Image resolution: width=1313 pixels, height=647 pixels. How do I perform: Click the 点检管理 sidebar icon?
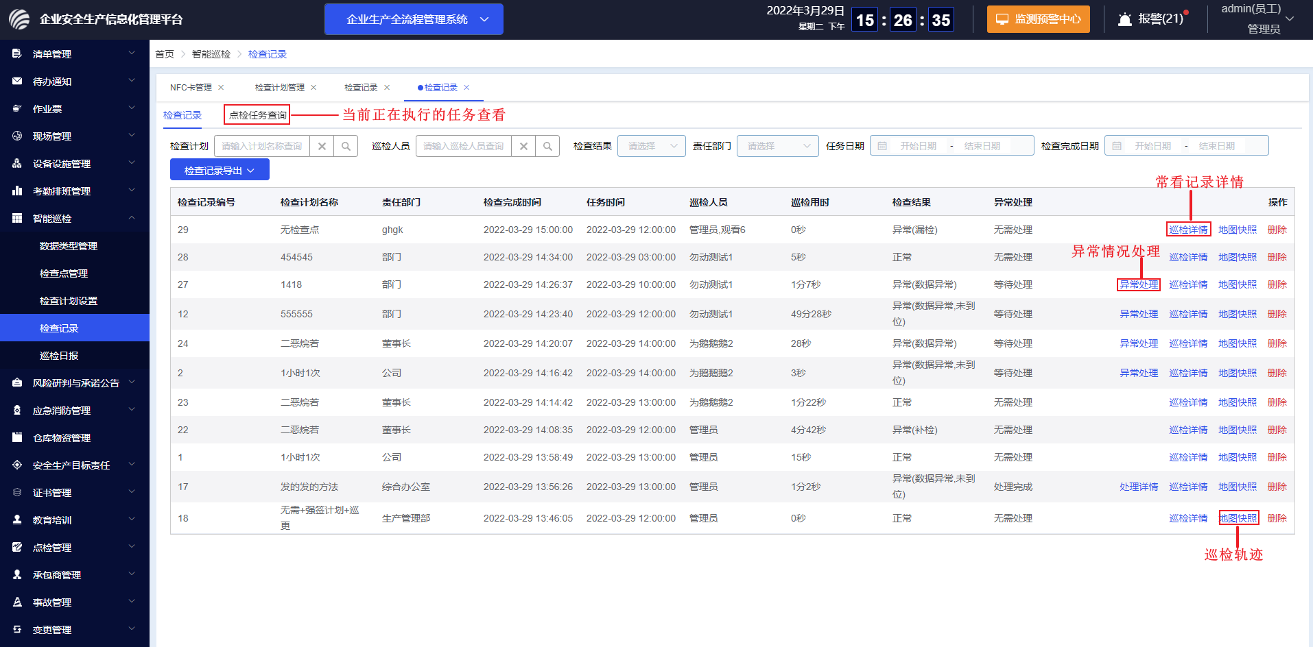click(x=17, y=547)
